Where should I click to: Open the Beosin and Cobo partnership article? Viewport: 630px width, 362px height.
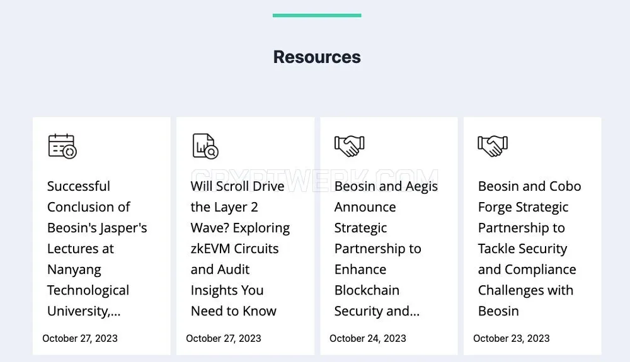pyautogui.click(x=530, y=249)
